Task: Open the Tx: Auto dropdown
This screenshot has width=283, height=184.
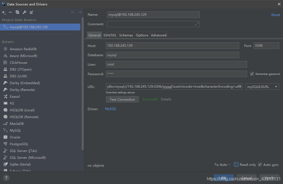Action: pos(222,164)
